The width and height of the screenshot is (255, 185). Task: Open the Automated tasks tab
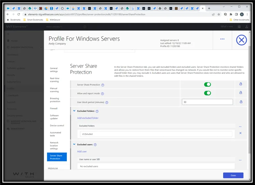[x=56, y=134]
